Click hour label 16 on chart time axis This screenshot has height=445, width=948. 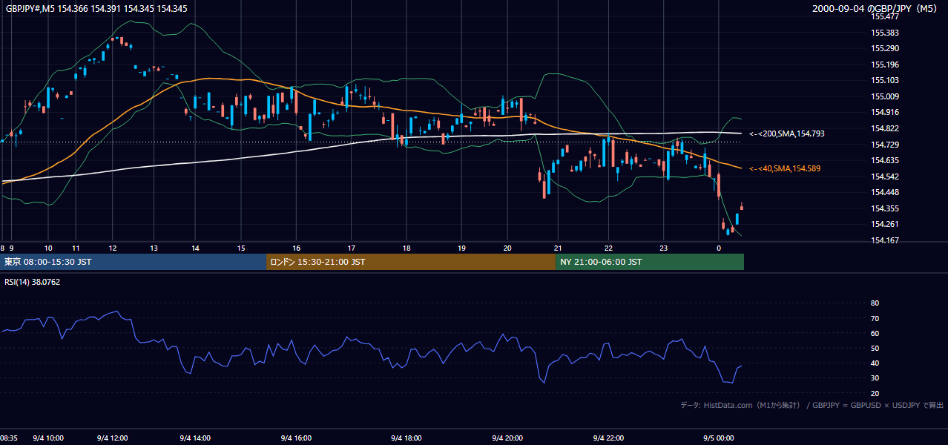296,248
